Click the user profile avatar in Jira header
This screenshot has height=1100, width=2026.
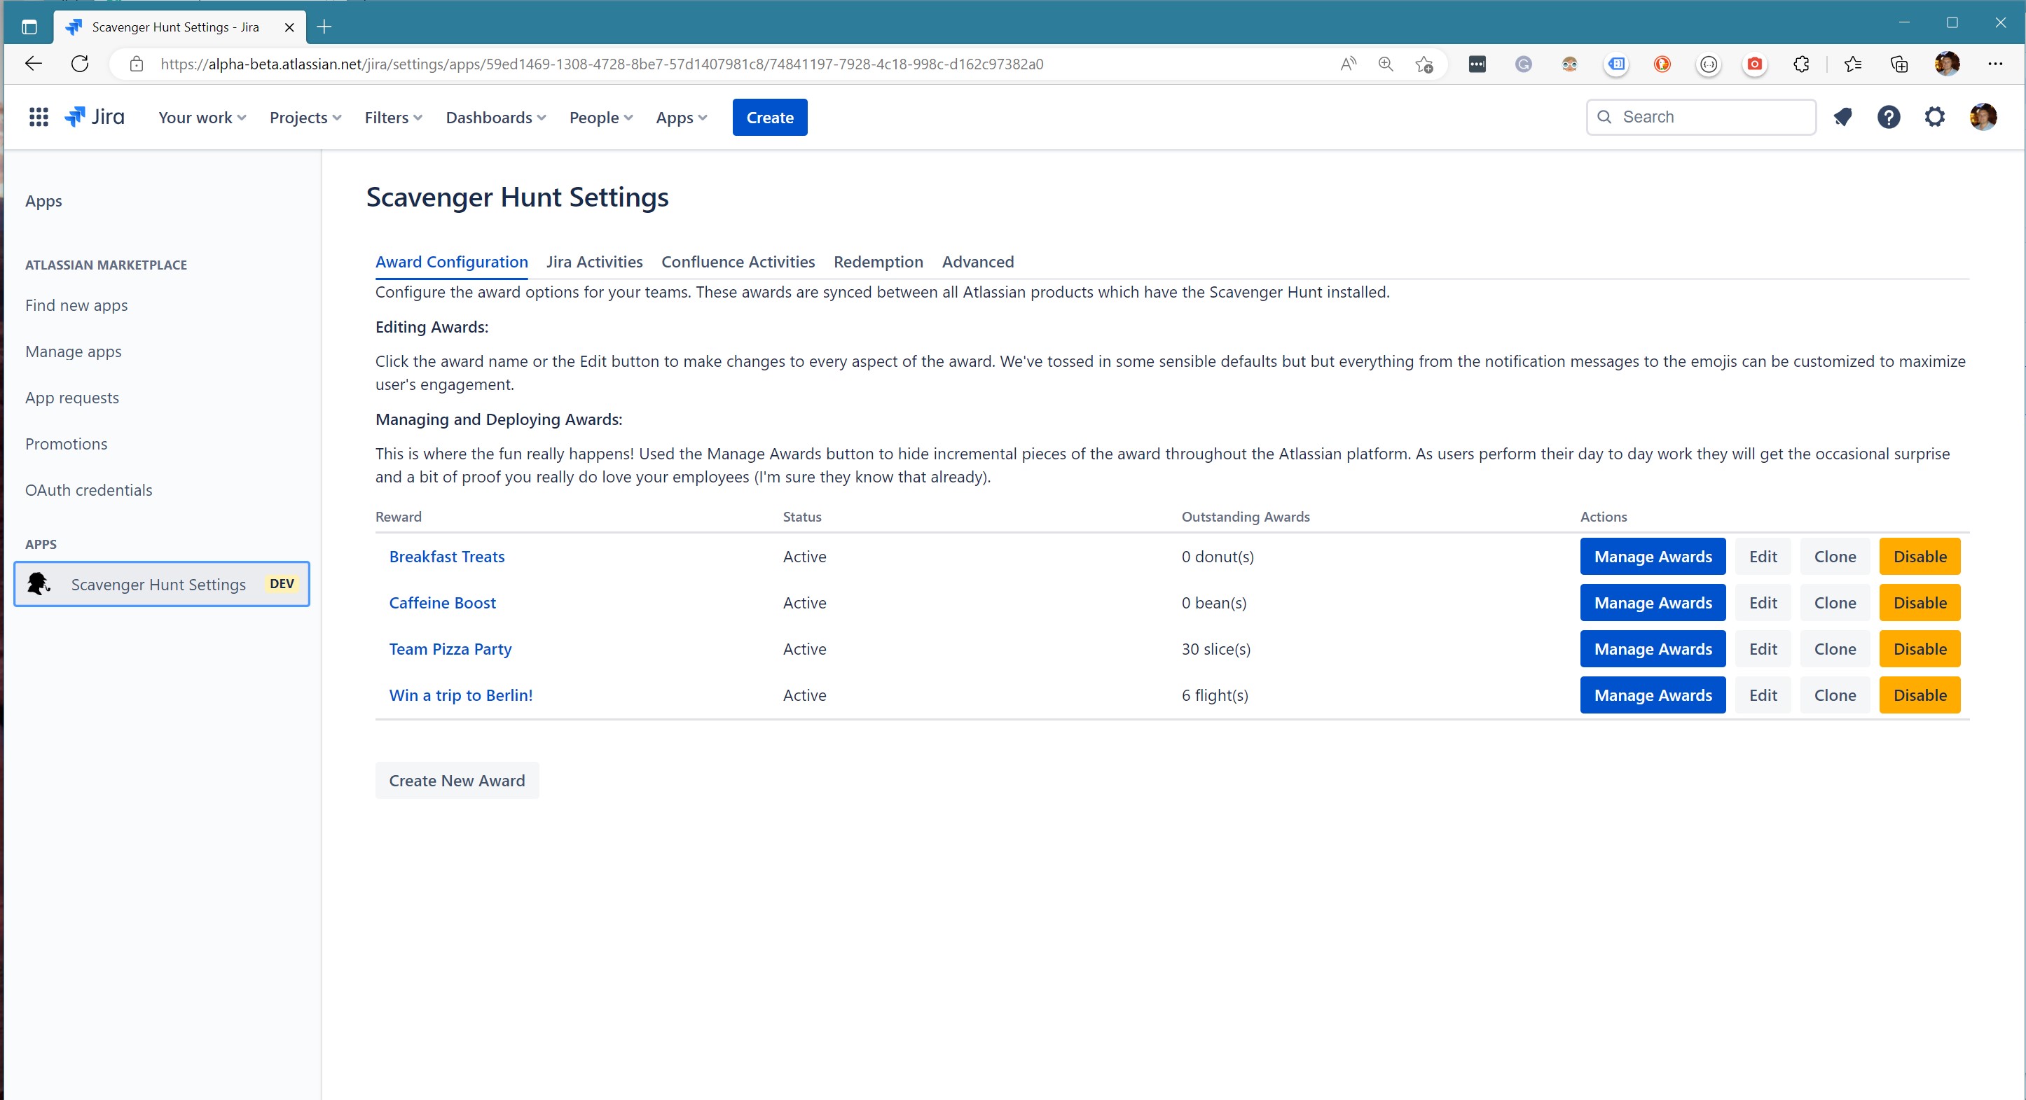pyautogui.click(x=1982, y=117)
